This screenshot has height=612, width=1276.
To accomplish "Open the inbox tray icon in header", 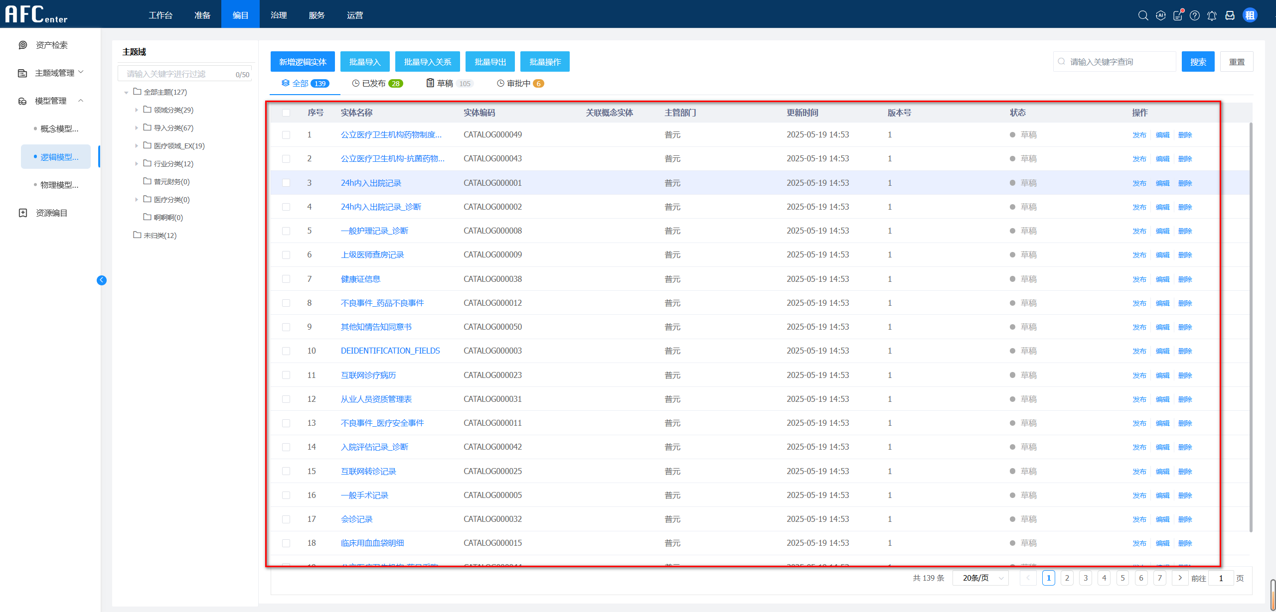I will point(1230,15).
